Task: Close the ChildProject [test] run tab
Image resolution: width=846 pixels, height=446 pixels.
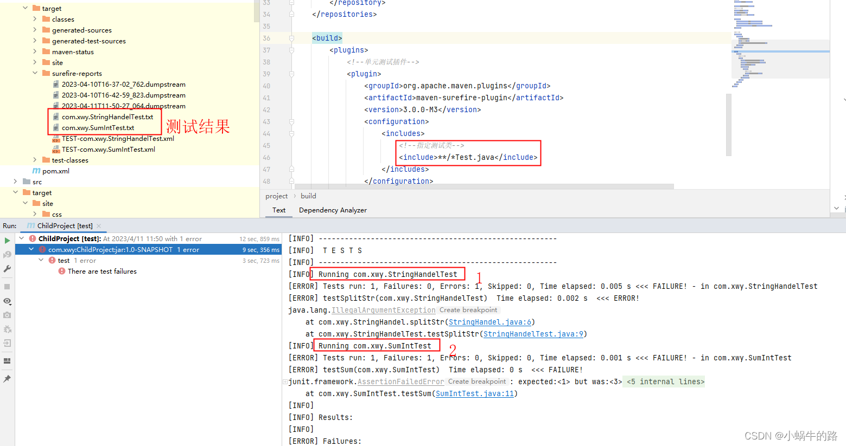Action: click(99, 226)
